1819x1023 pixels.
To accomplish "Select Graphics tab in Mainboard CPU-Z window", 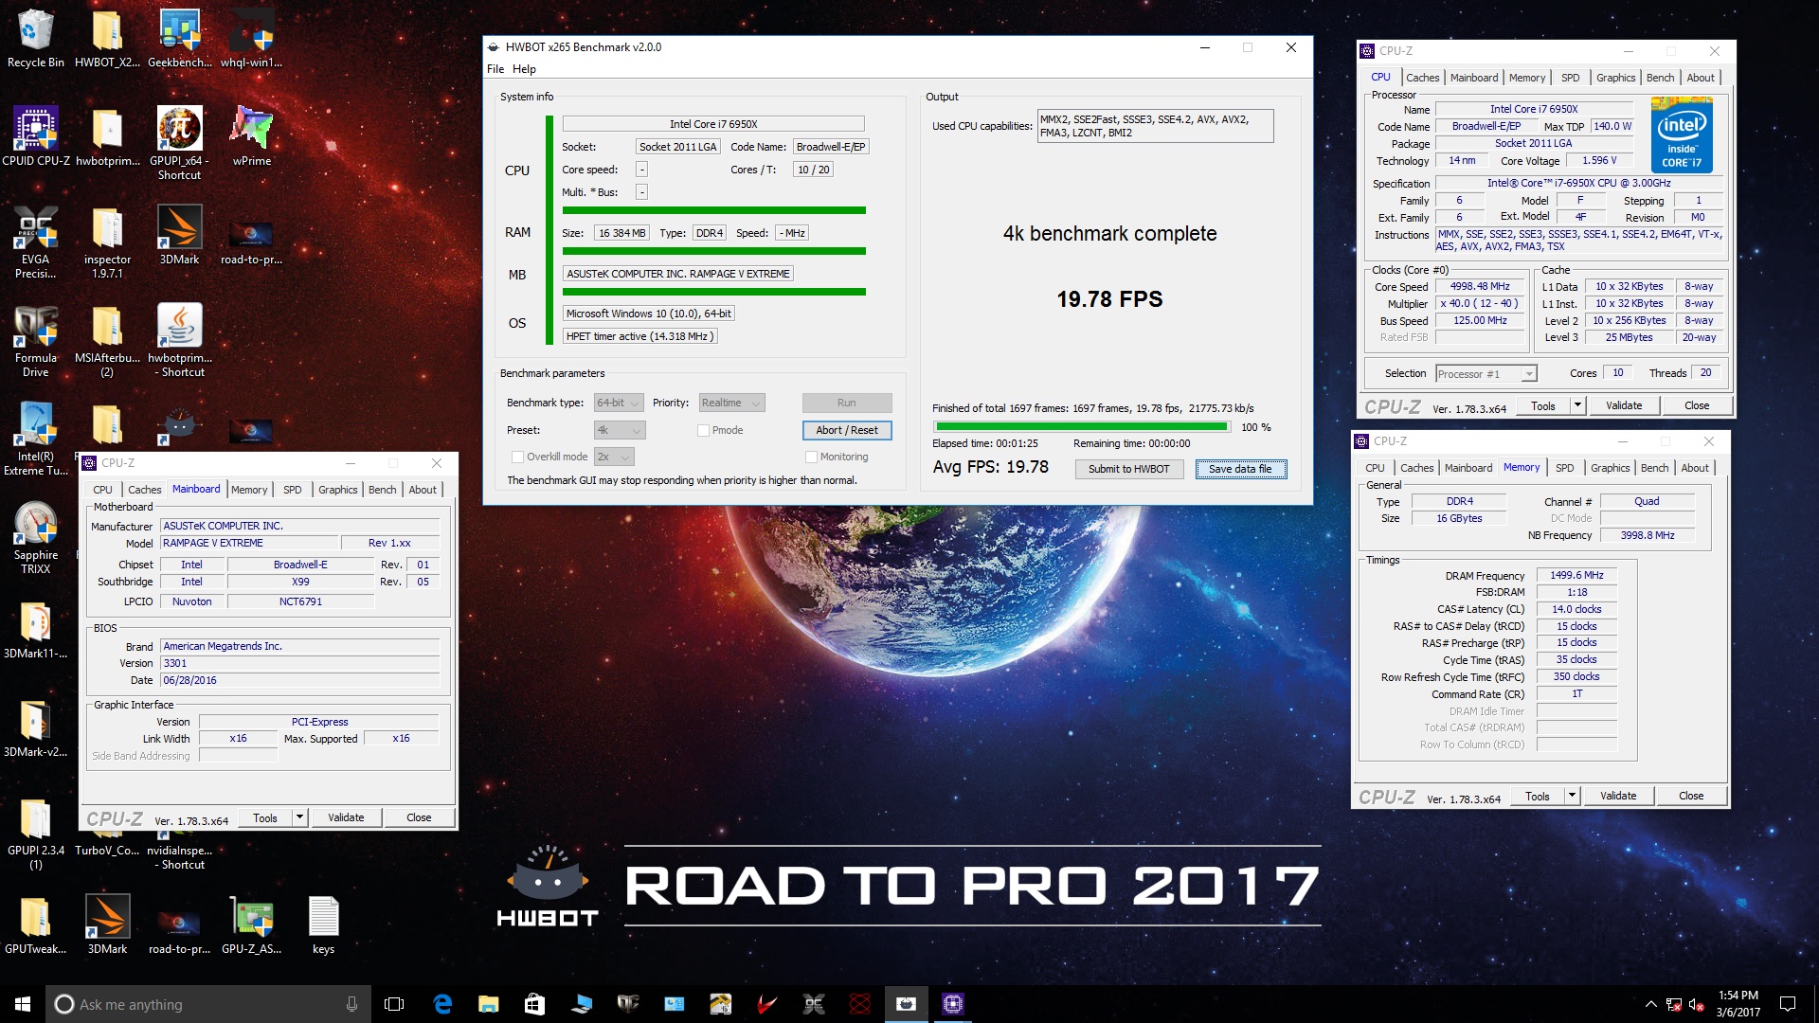I will point(337,490).
